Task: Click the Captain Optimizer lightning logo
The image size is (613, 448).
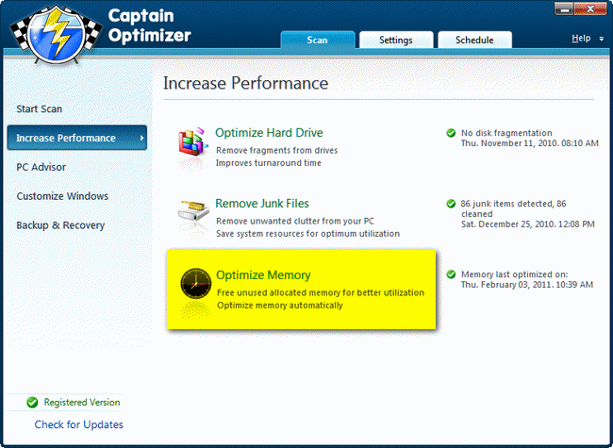Action: coord(55,34)
